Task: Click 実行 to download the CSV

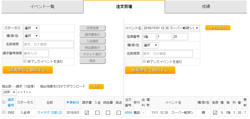Action: pos(96,87)
